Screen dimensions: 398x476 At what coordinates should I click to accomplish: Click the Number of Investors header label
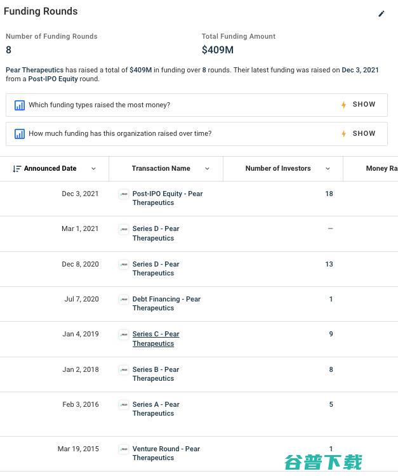278,168
